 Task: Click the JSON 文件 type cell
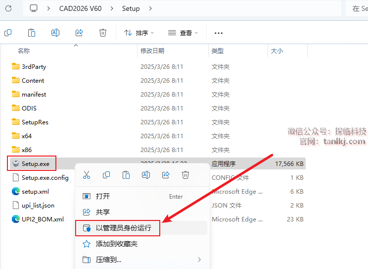226,205
